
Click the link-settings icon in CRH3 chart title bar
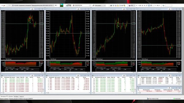(x=169, y=9)
